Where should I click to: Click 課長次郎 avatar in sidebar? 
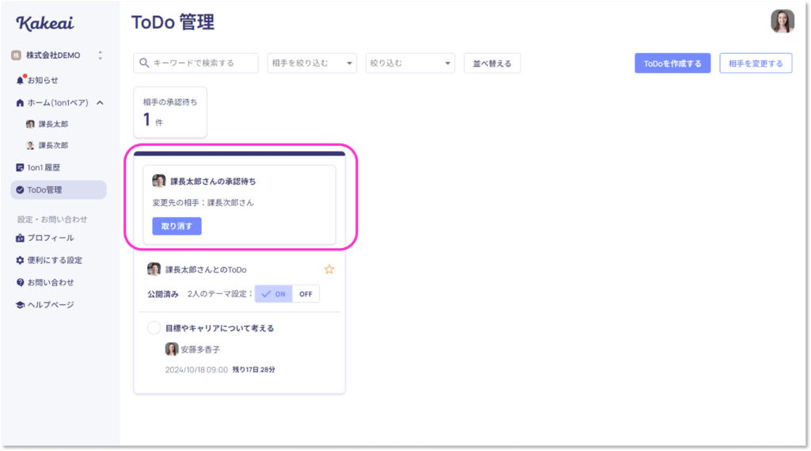pyautogui.click(x=30, y=146)
